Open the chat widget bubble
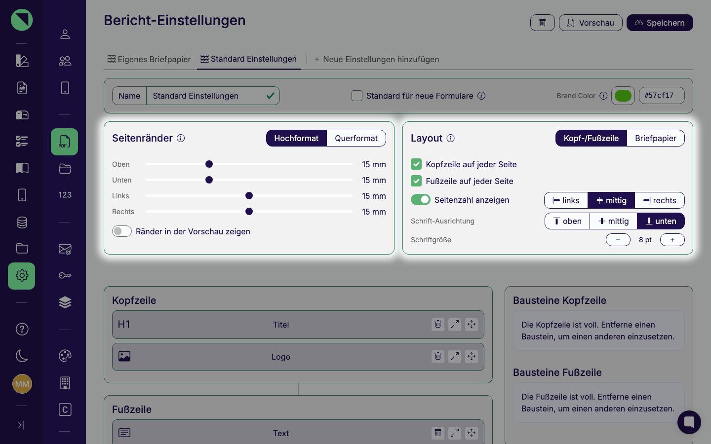The image size is (711, 444). click(689, 422)
